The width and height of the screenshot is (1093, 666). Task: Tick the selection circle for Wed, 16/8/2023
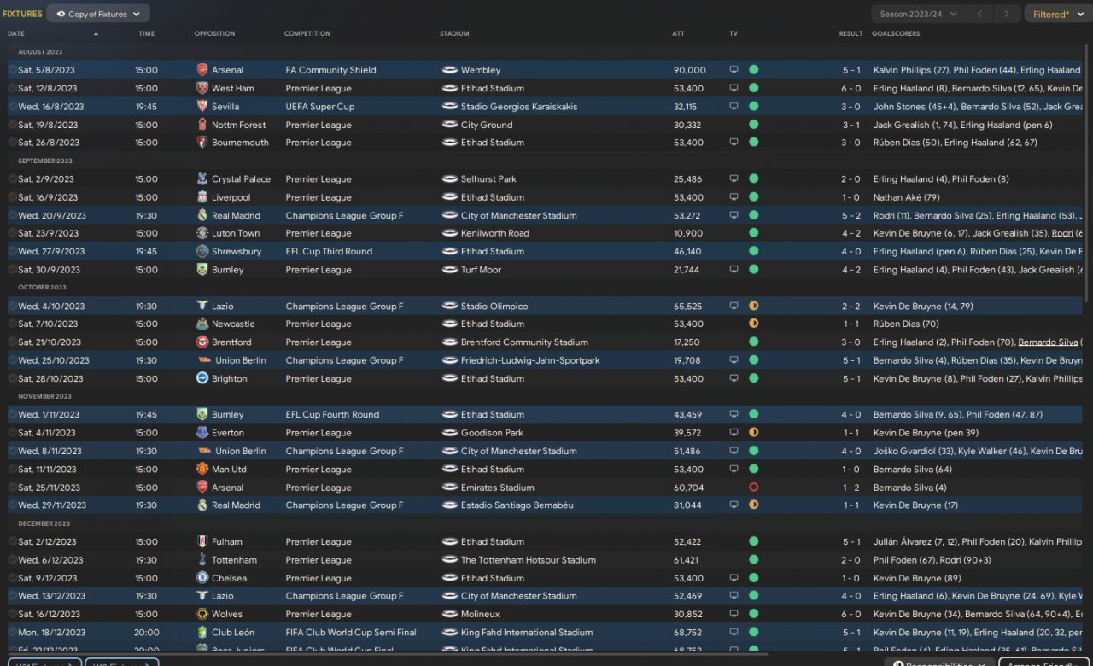pyautogui.click(x=12, y=107)
